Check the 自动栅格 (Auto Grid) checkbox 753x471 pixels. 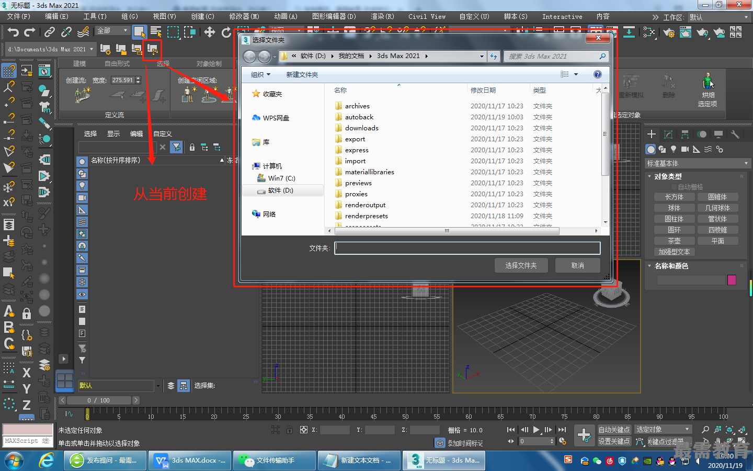[674, 187]
